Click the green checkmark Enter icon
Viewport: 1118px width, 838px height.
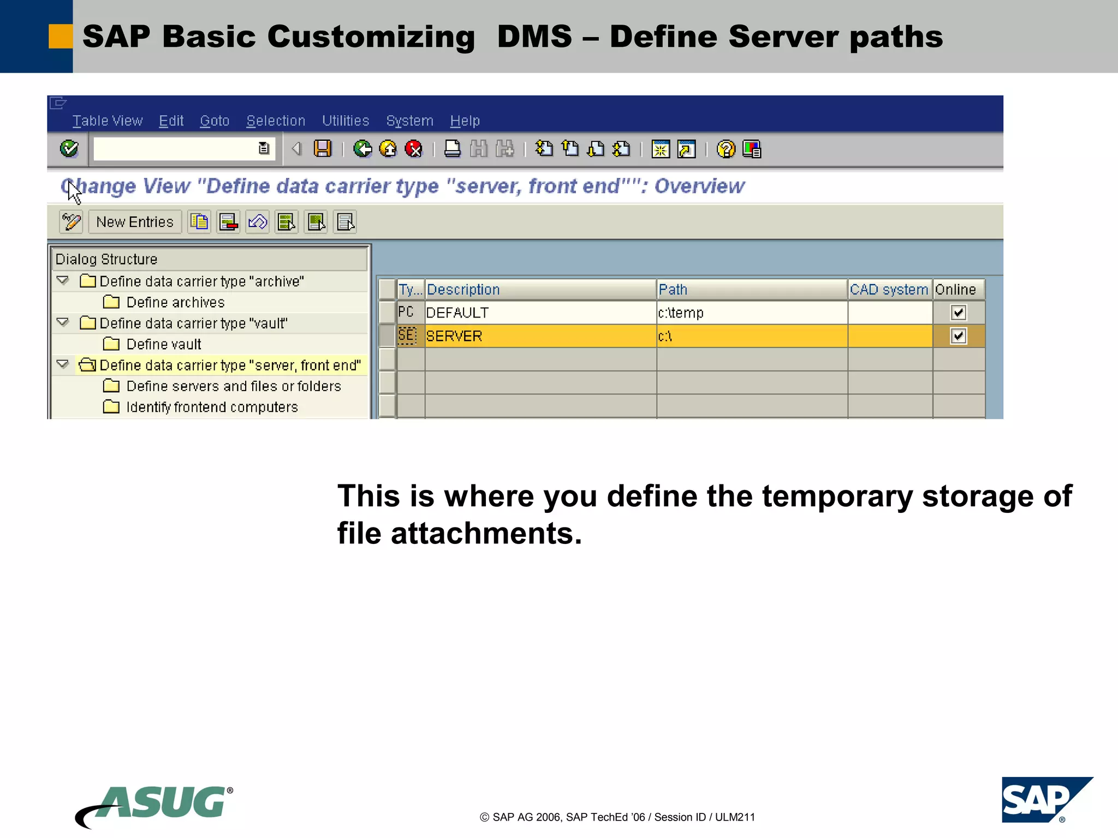point(69,148)
